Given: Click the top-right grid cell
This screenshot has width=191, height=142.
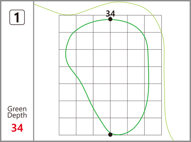Looking at the screenshot, I should coord(153,24).
